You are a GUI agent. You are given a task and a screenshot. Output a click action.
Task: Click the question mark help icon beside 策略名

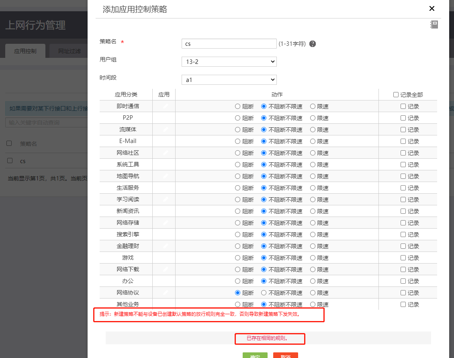(313, 44)
